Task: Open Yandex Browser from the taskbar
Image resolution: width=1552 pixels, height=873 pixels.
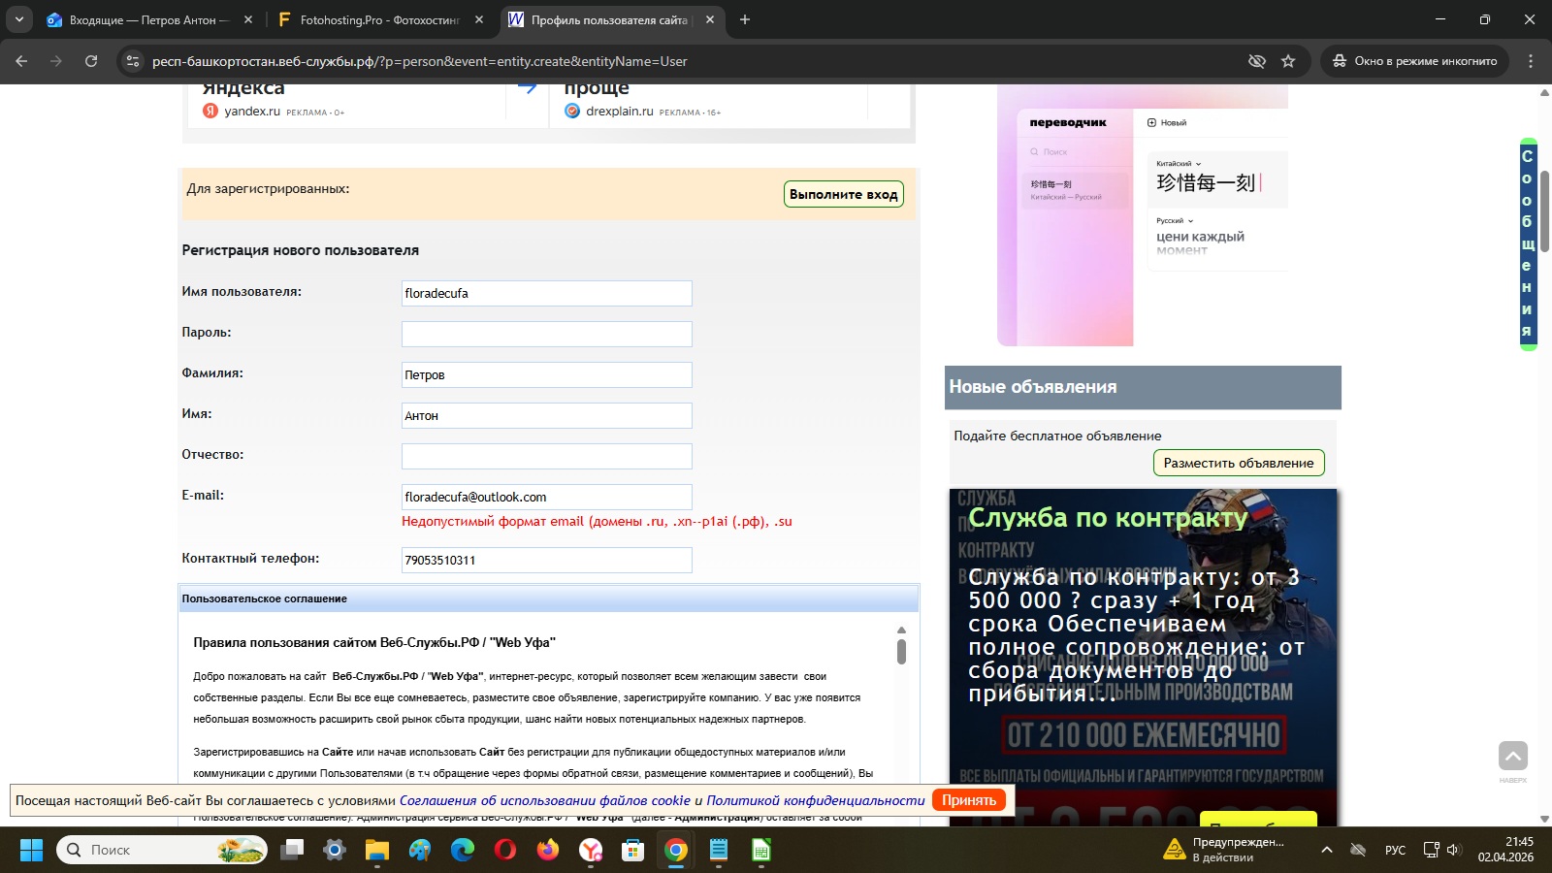Action: 591,850
